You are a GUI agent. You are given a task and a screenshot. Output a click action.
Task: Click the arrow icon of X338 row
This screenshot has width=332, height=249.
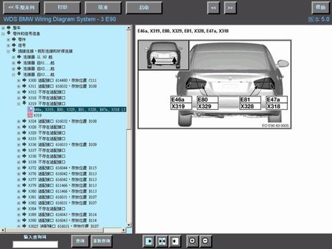(25, 156)
